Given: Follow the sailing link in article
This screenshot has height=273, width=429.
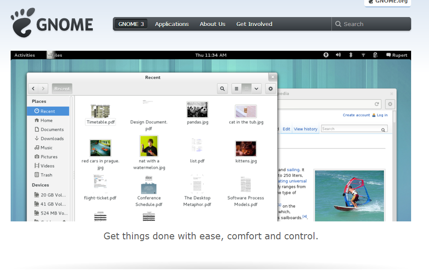Looking at the screenshot, I should point(293,170).
